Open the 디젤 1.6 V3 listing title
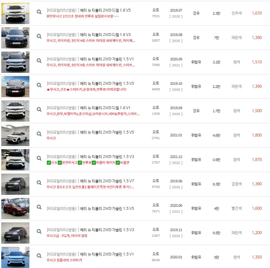Viewport: 270px width, 268px height. 89,35
